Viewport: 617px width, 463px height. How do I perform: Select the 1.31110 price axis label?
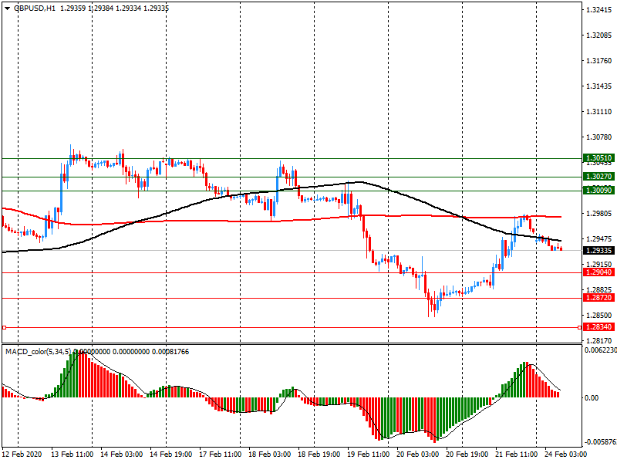[599, 112]
